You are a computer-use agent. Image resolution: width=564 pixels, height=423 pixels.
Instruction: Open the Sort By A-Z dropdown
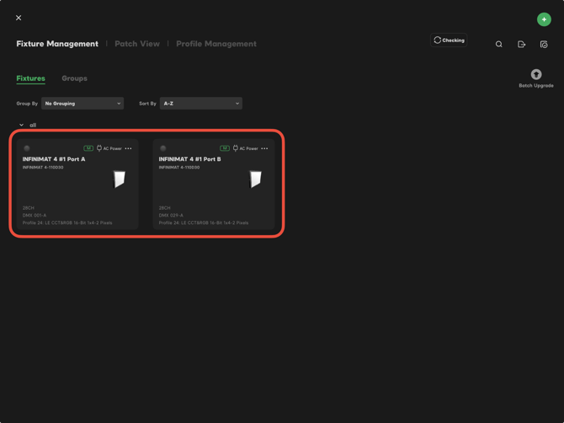tap(200, 104)
